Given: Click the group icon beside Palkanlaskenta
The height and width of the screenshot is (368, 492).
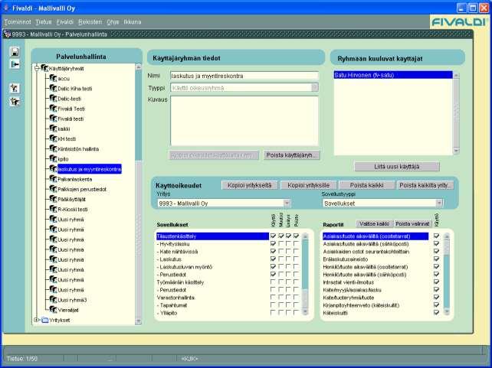Looking at the screenshot, I should coord(53,179).
